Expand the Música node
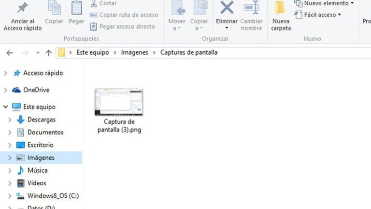371x209 pixels. coord(10,171)
